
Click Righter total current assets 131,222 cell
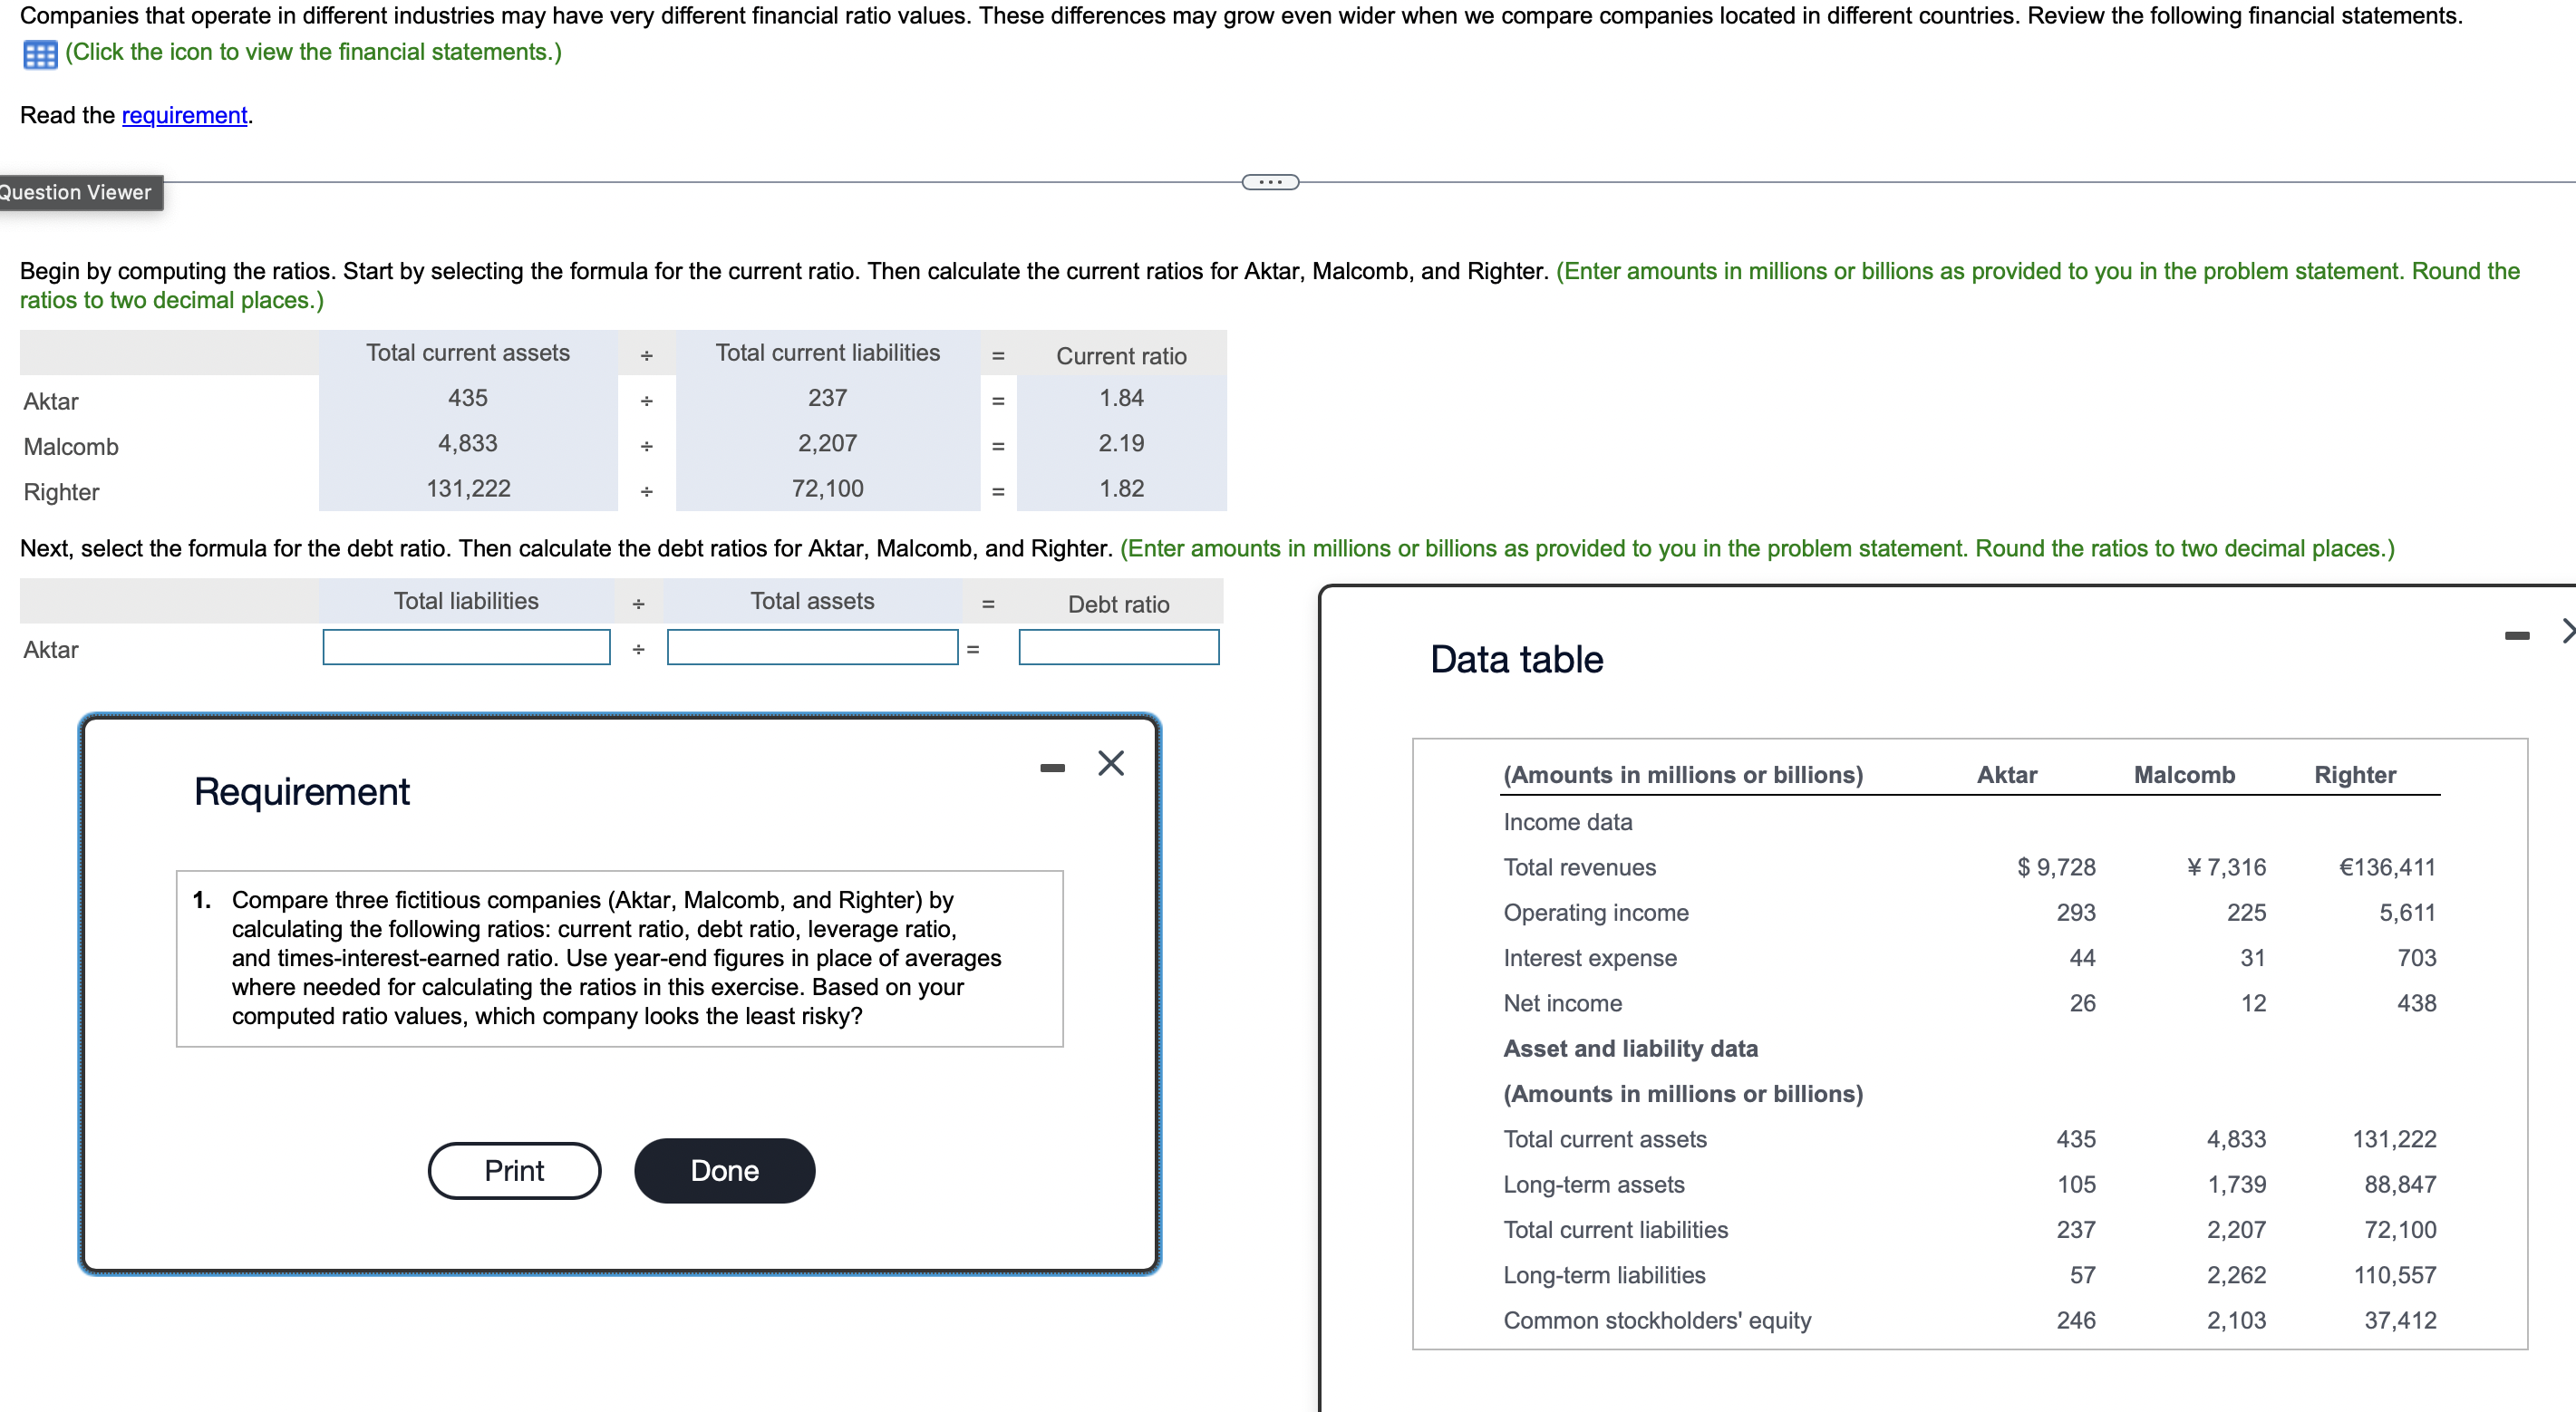pos(468,489)
